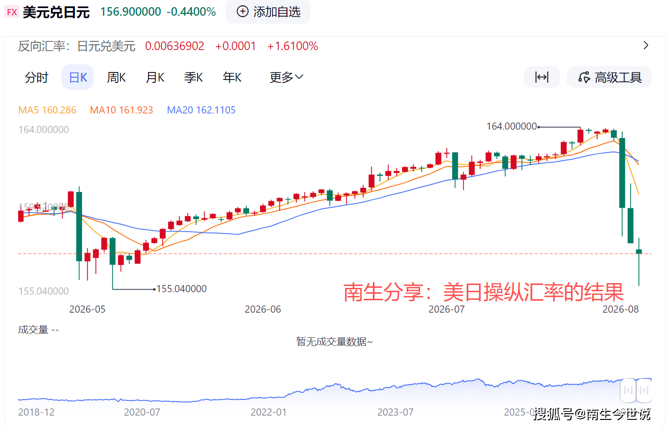Viewport: 666px width, 428px height.
Task: Toggle the chart width expand icon
Action: (x=541, y=77)
